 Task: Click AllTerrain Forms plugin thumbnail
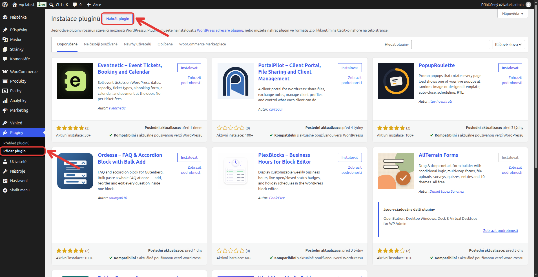[x=396, y=171]
